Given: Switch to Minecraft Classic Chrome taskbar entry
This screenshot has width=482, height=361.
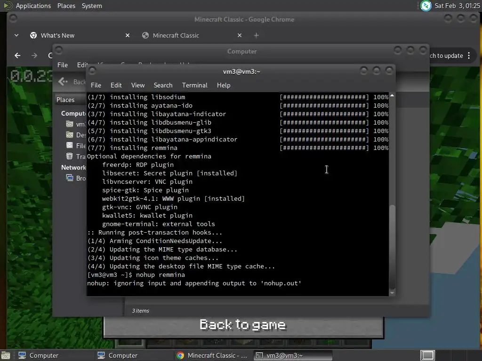Looking at the screenshot, I should (x=212, y=355).
